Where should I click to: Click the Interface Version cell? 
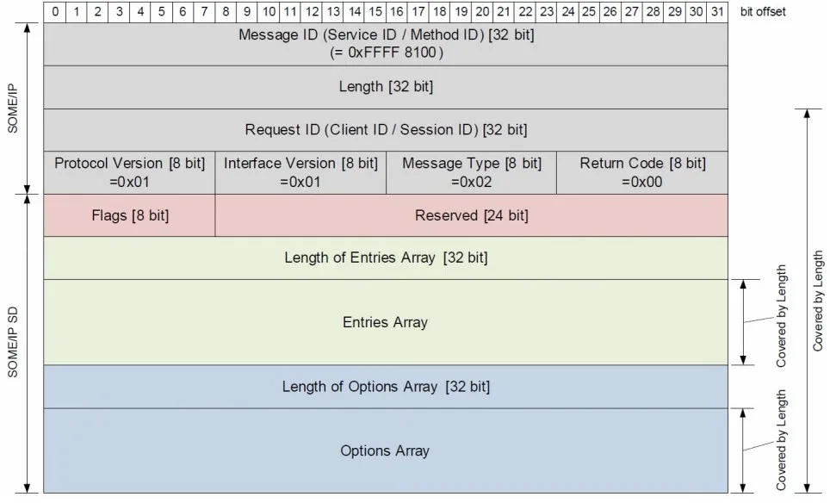(300, 172)
